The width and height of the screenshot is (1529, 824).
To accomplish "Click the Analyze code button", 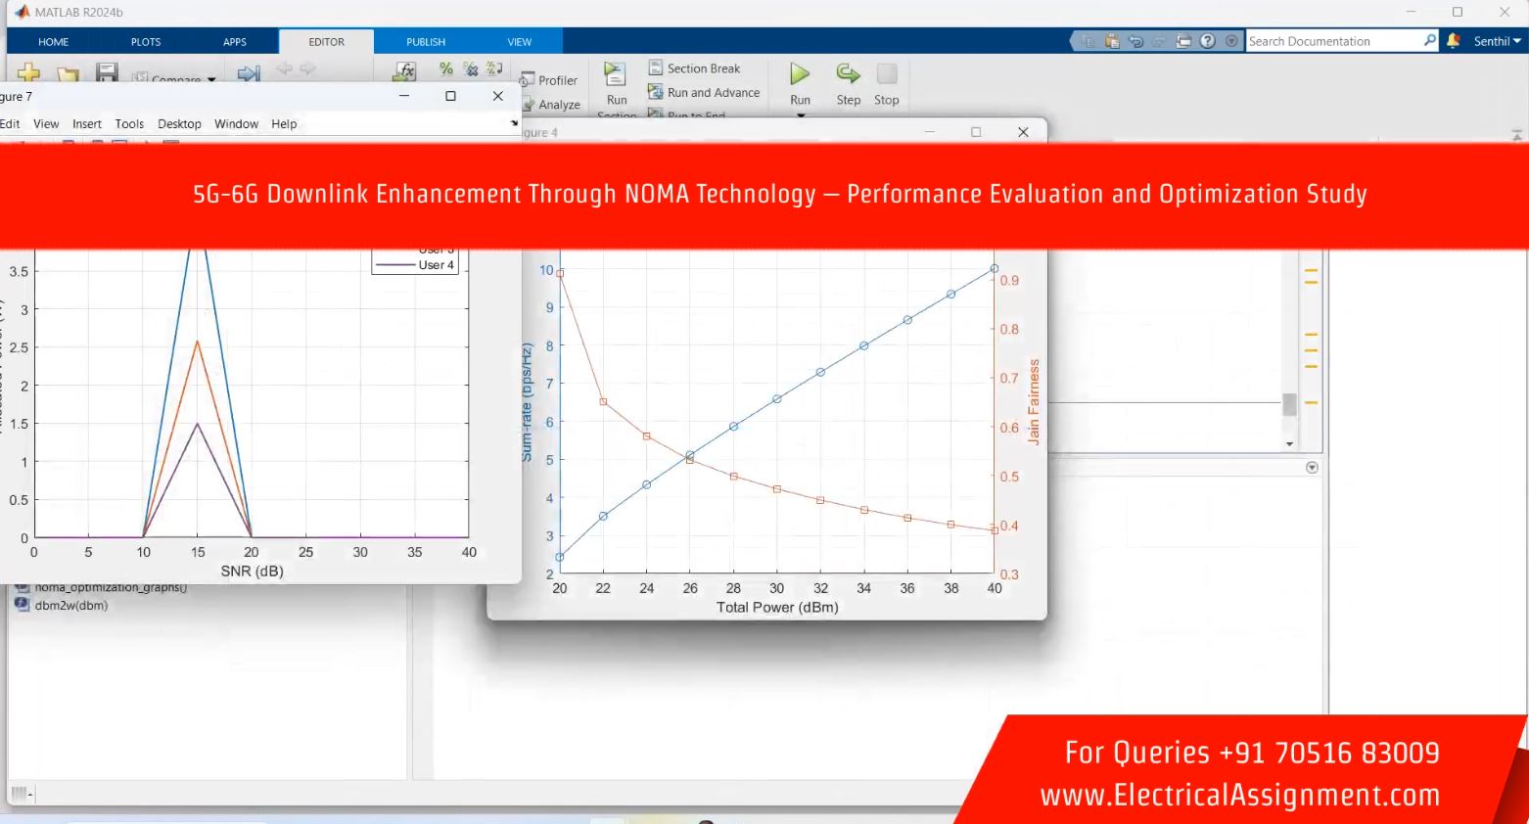I will pyautogui.click(x=552, y=105).
